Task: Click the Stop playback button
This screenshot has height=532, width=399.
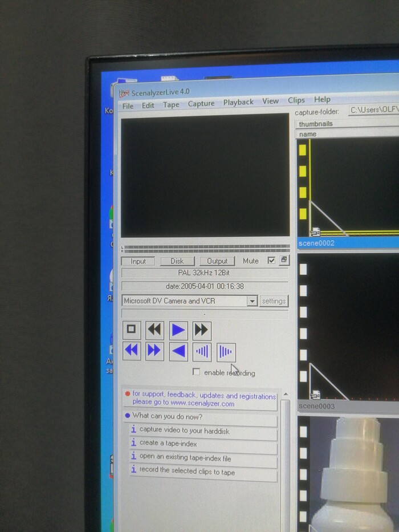Action: click(132, 330)
